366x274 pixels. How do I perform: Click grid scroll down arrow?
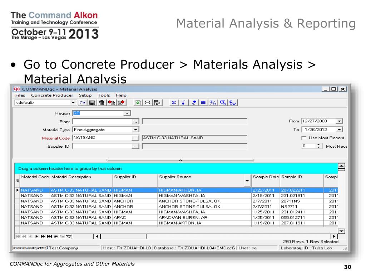point(341,231)
